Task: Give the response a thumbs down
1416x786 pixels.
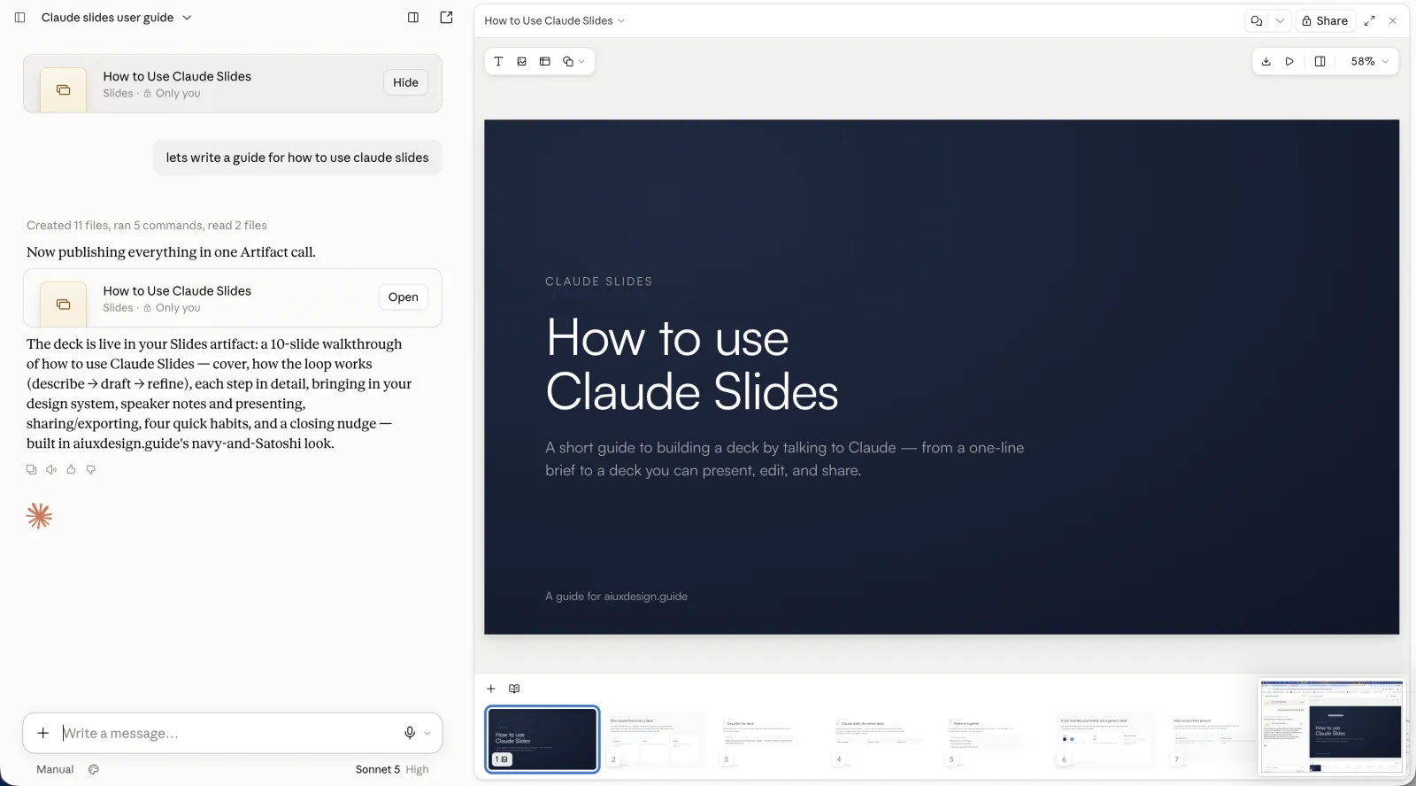Action: [90, 470]
